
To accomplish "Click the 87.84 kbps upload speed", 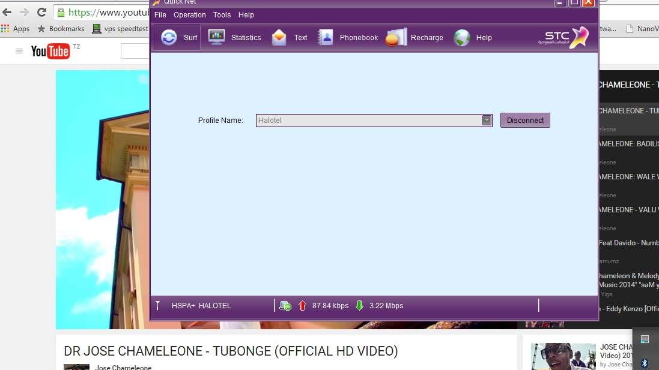I will [x=330, y=306].
